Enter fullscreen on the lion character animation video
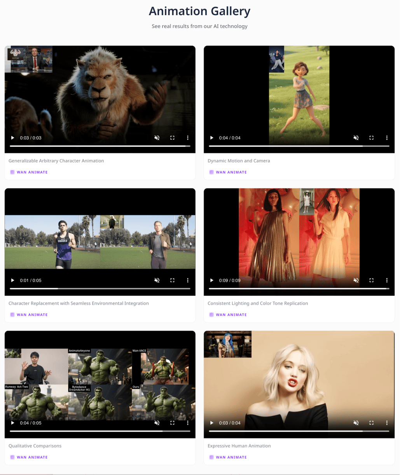Image resolution: width=400 pixels, height=475 pixels. point(172,138)
